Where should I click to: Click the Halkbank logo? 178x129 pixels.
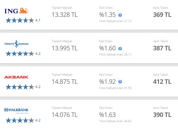pos(16,110)
